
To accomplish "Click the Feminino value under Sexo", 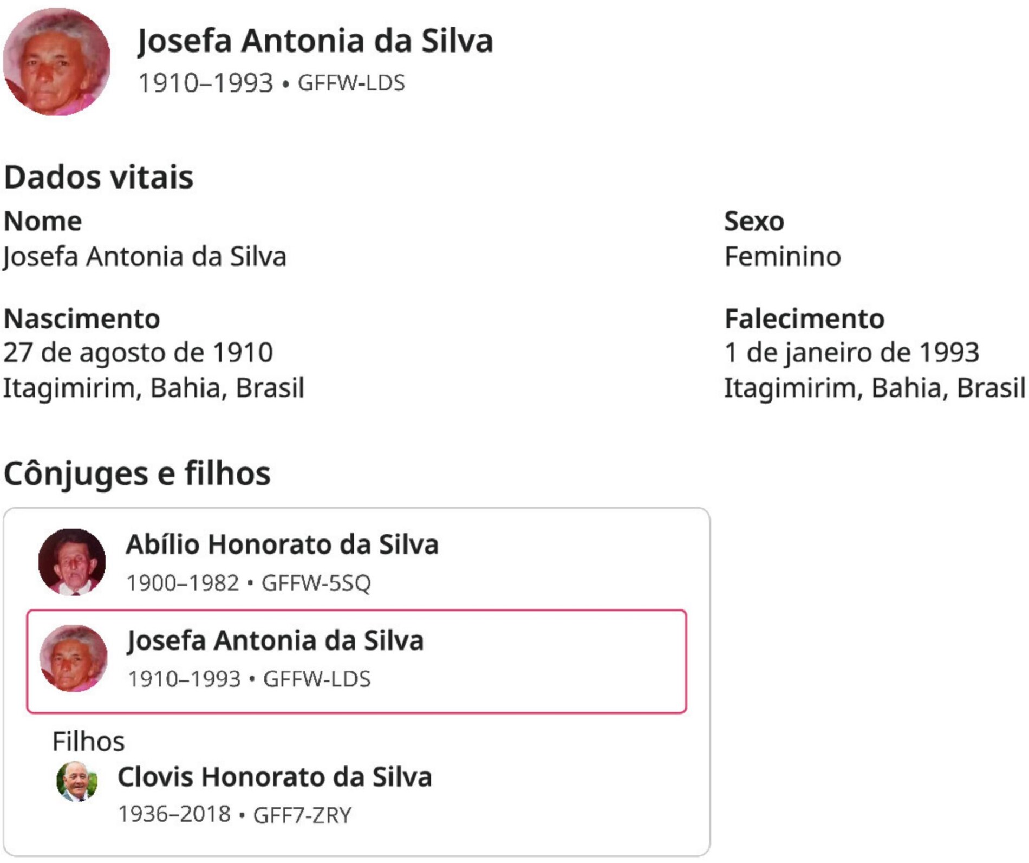I will 783,257.
